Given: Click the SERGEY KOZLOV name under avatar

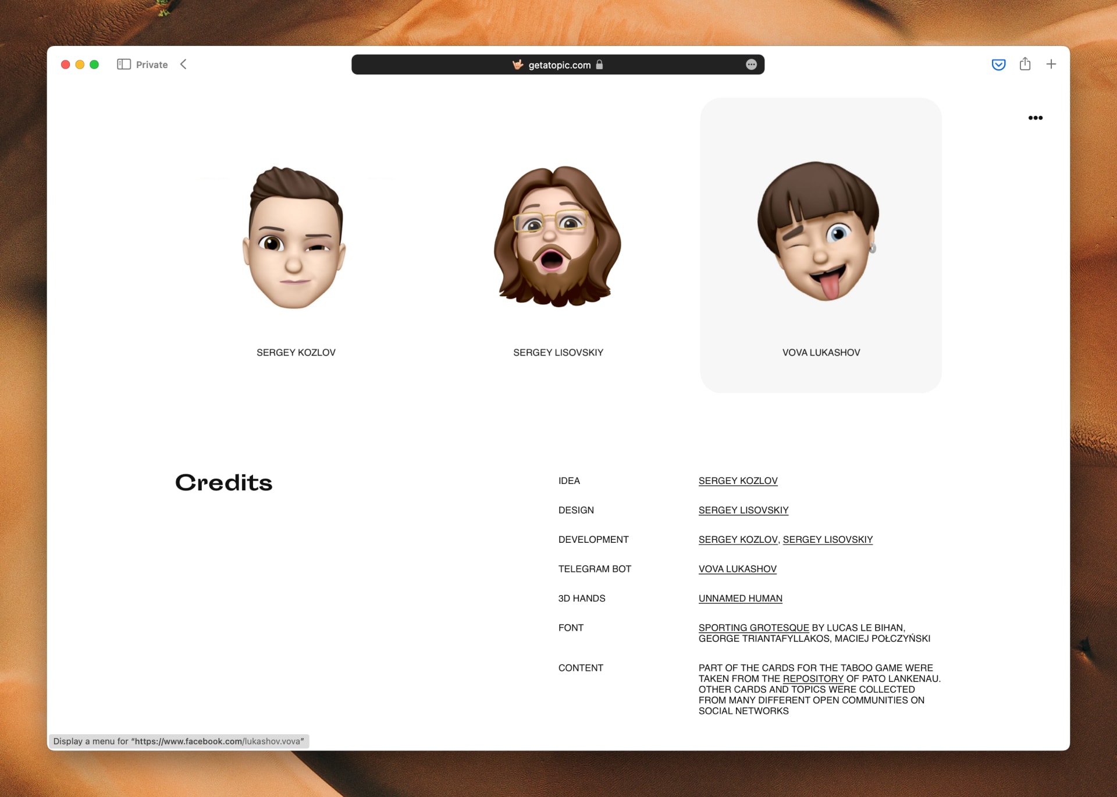Looking at the screenshot, I should click(x=296, y=353).
